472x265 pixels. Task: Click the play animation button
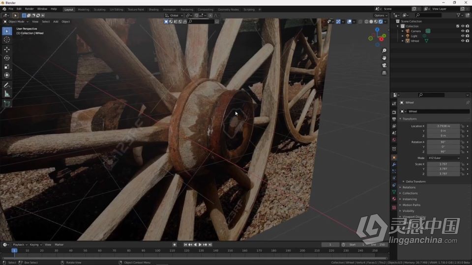click(200, 244)
